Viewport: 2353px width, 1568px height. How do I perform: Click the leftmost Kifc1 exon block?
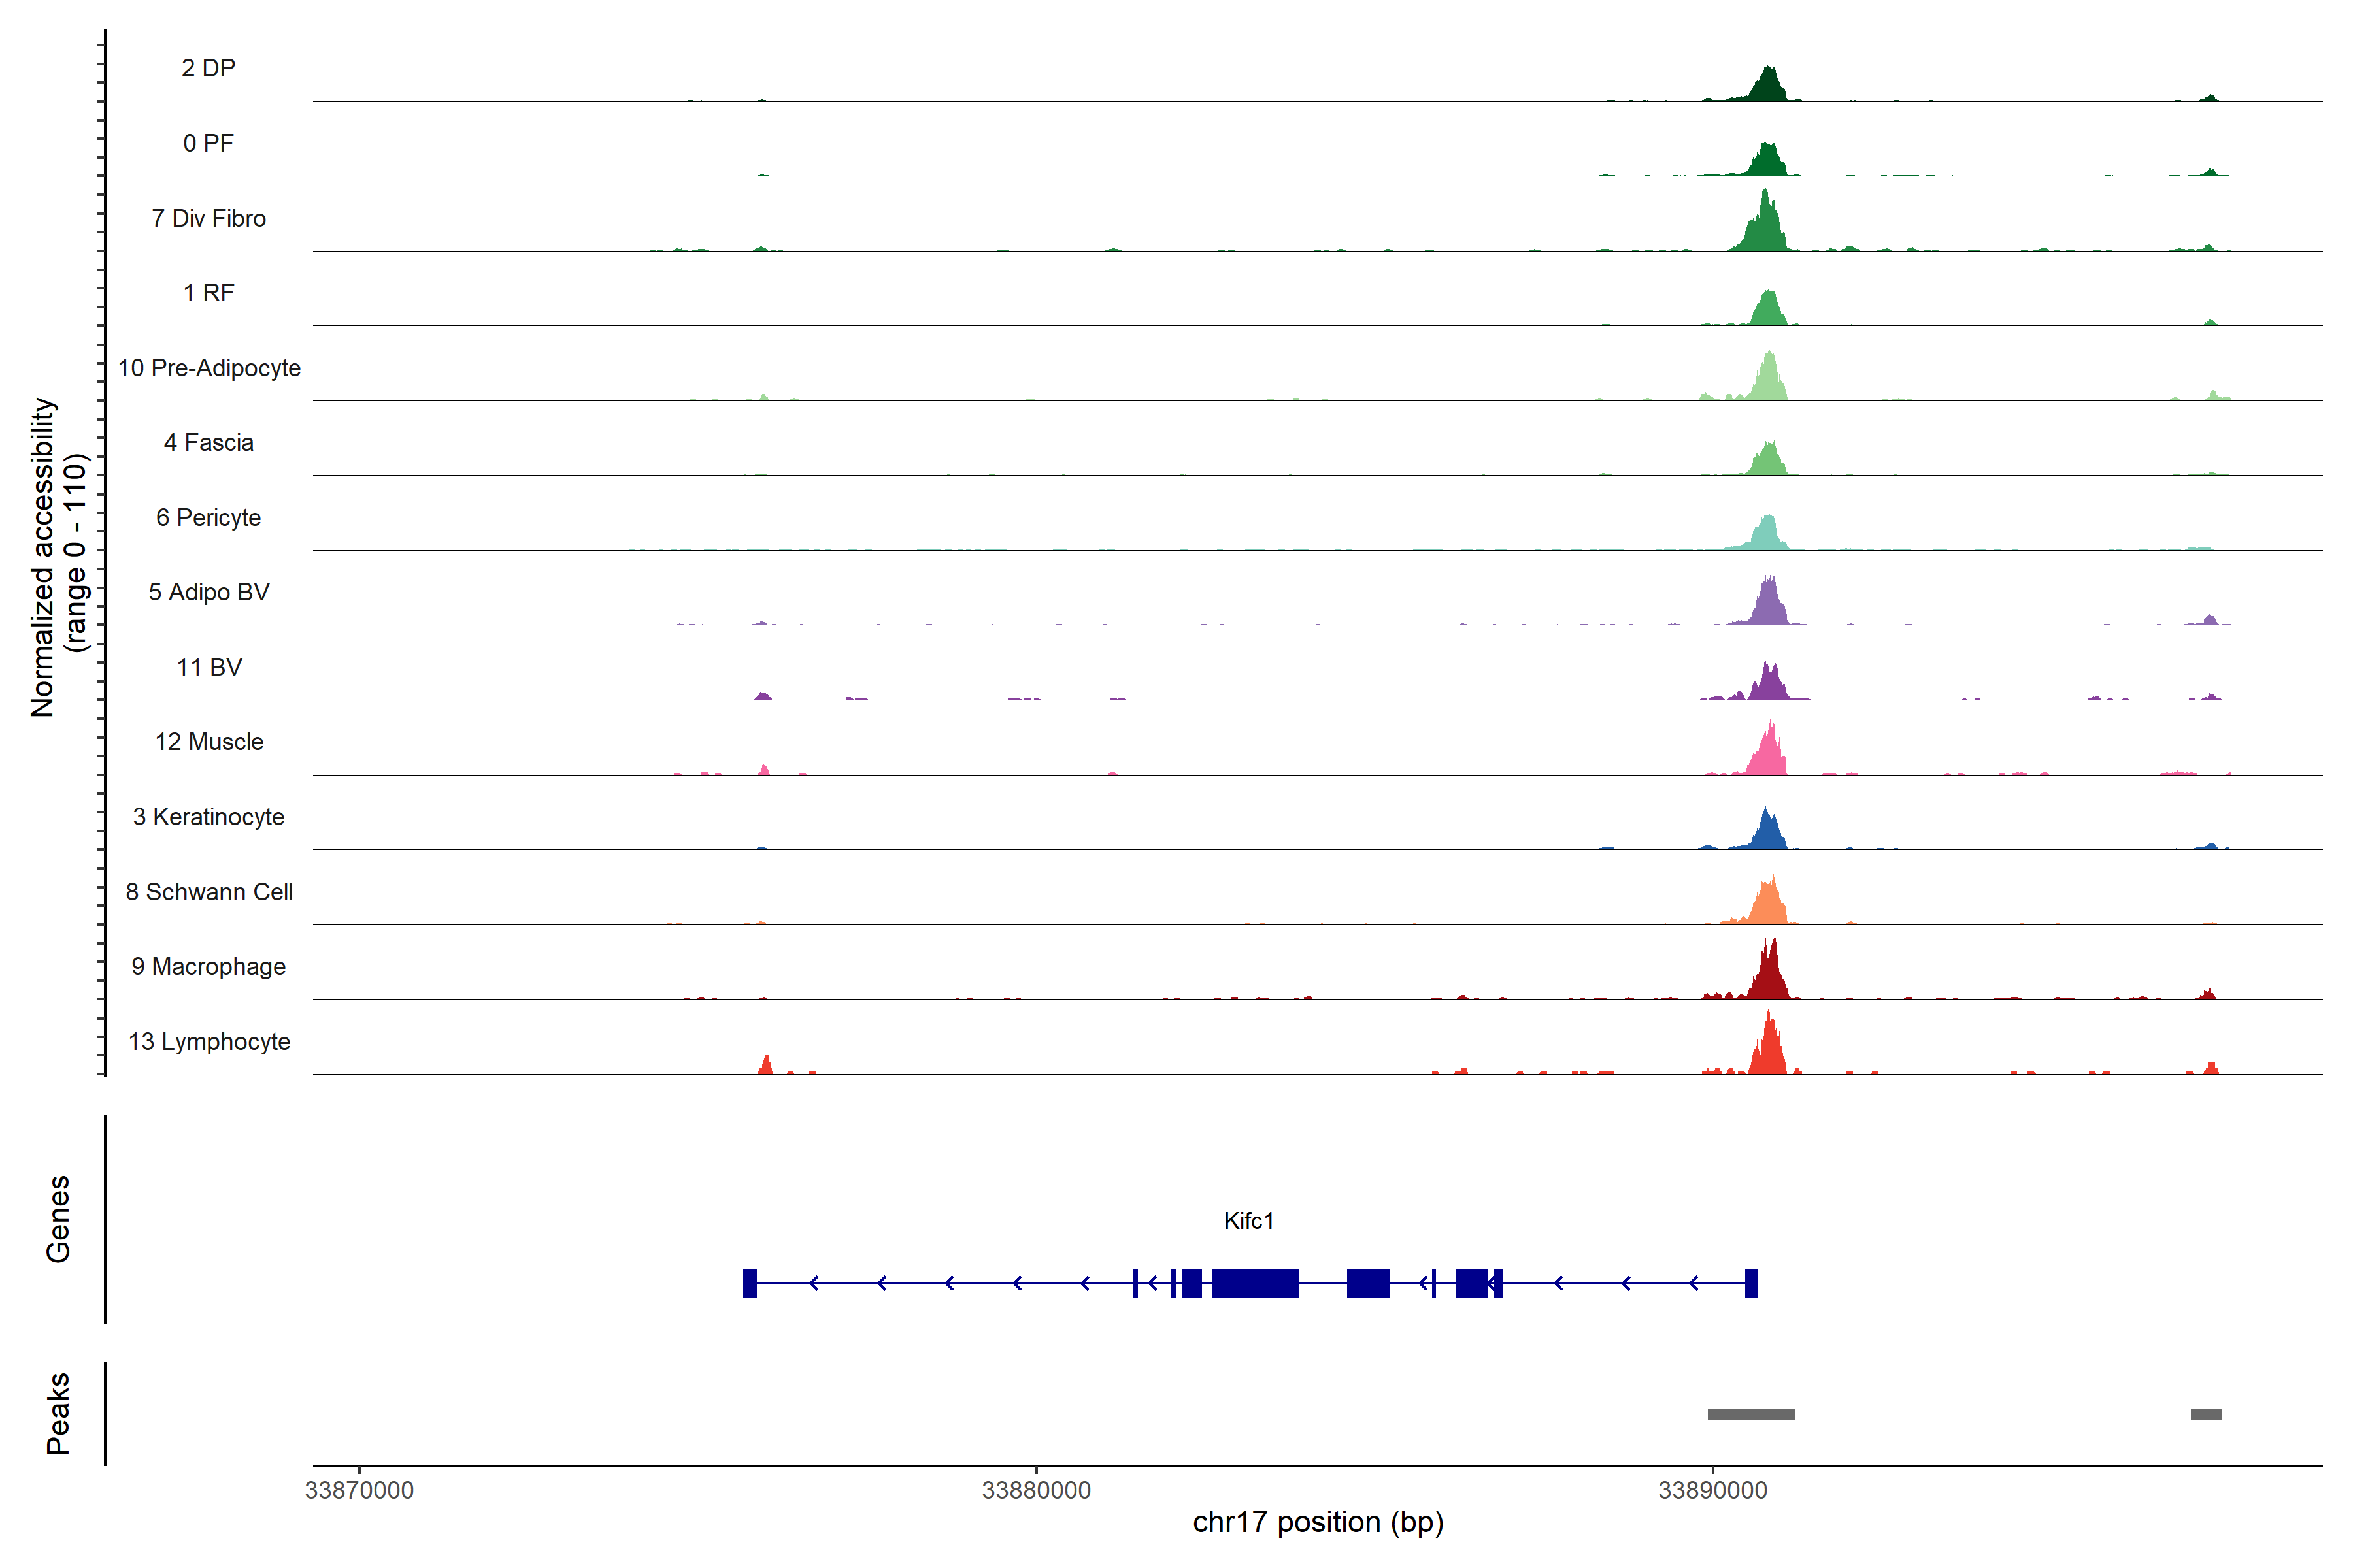[x=749, y=1282]
